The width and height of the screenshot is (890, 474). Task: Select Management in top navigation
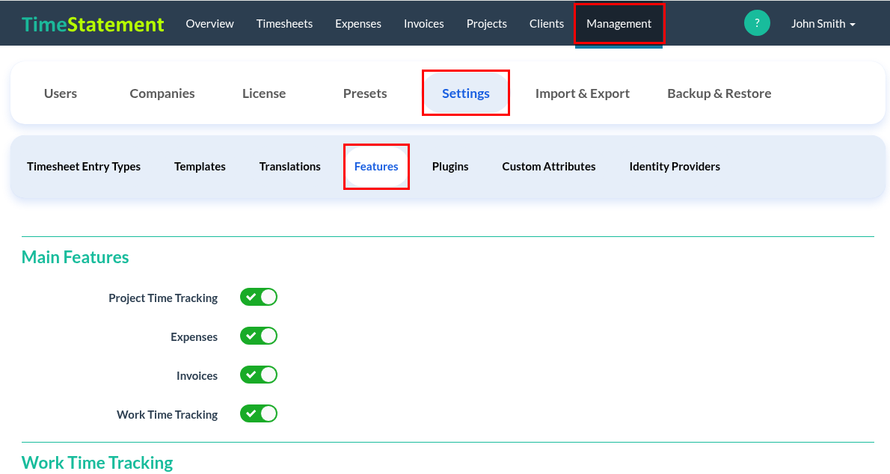tap(619, 24)
